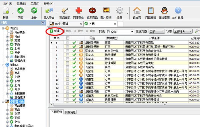The image size is (200, 127).
Task: Select 商品模板 under 拍拍店 in tree
Action: click(x=20, y=69)
